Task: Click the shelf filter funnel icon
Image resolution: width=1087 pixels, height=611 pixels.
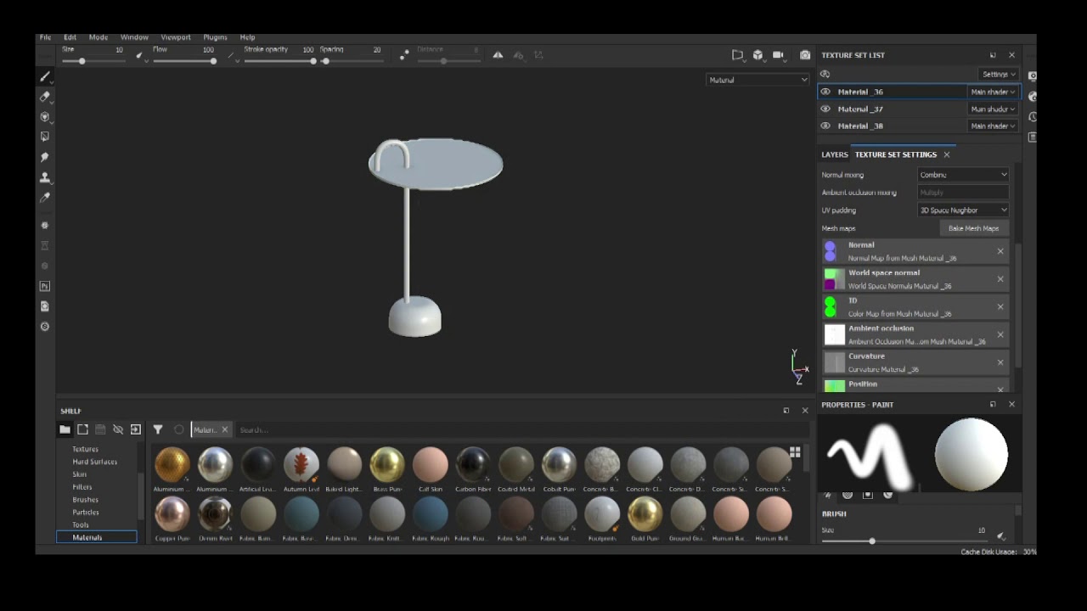Action: (x=158, y=429)
